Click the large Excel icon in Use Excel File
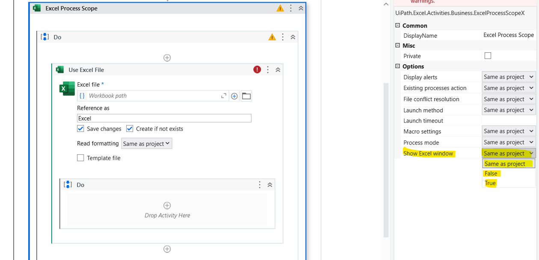Screen dimensions: 539x260 coord(67,88)
